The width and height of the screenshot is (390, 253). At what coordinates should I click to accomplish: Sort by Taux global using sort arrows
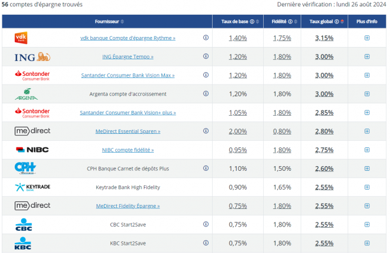coord(341,22)
